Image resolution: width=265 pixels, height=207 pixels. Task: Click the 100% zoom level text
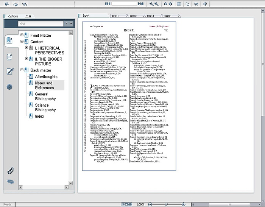pos(140,204)
